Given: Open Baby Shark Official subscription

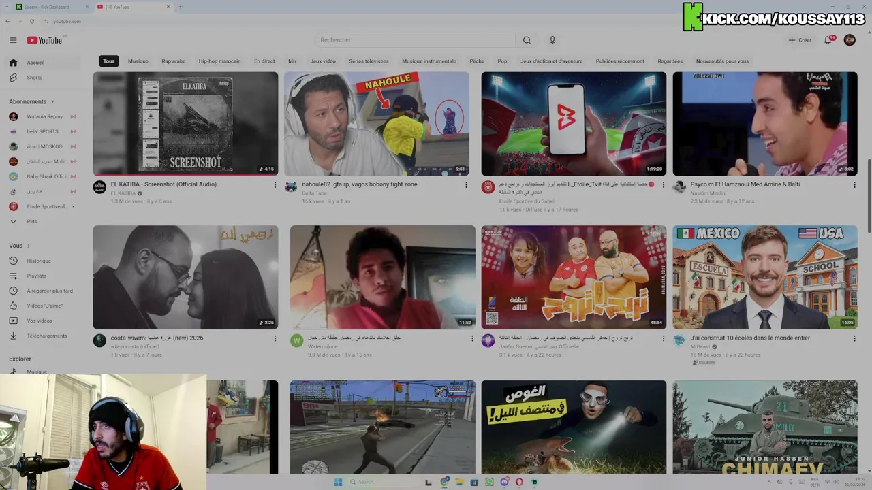Looking at the screenshot, I should (x=43, y=176).
